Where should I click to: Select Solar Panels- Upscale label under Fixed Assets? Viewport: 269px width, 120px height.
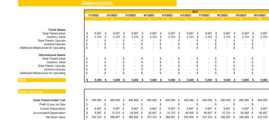52,41
